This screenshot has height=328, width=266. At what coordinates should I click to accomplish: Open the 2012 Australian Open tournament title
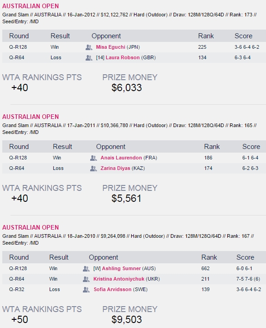point(31,6)
